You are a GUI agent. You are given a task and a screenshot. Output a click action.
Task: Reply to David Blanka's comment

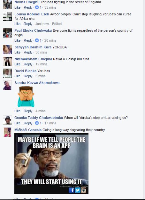pos(28,76)
